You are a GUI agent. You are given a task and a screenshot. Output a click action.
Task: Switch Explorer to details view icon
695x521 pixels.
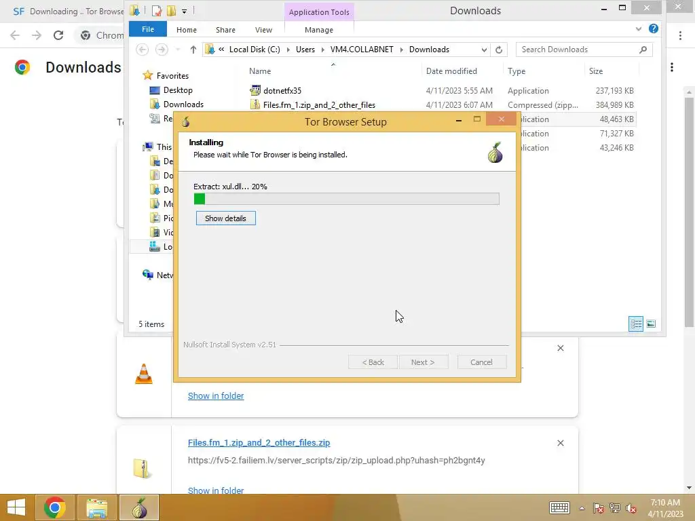[x=635, y=324]
